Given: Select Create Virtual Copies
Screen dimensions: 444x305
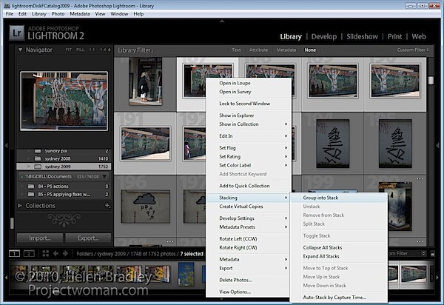Looking at the screenshot, I should pyautogui.click(x=249, y=207).
